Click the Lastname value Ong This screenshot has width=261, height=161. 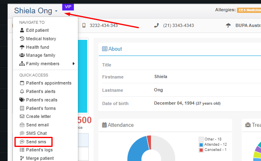click(158, 90)
